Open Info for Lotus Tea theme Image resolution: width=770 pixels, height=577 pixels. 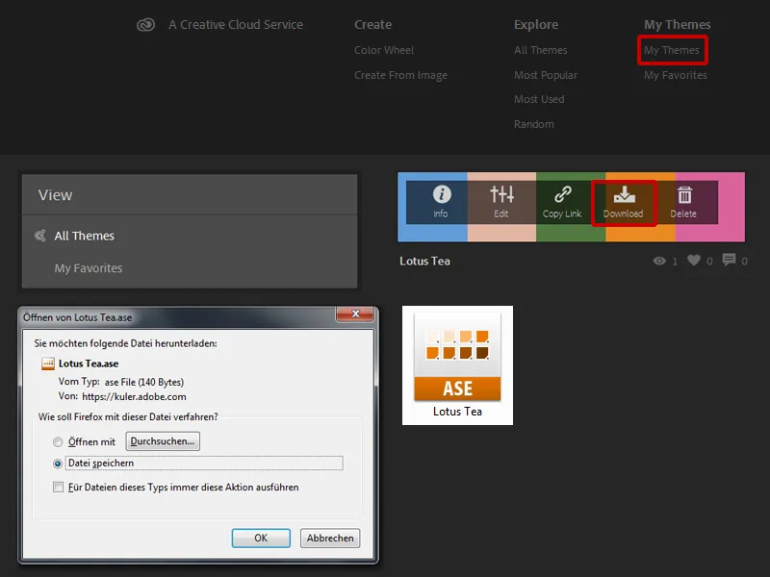441,202
